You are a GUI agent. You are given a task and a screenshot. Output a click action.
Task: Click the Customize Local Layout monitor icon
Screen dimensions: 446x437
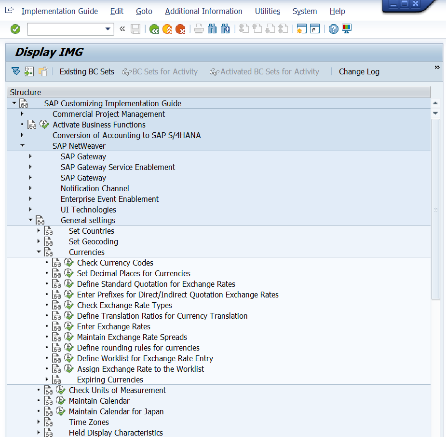coord(347,29)
